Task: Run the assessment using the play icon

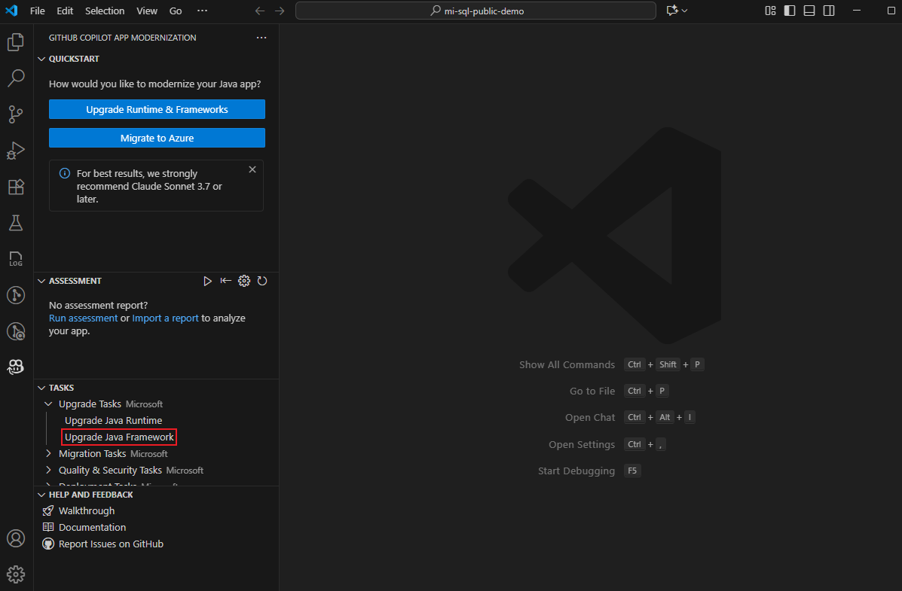Action: pos(208,281)
